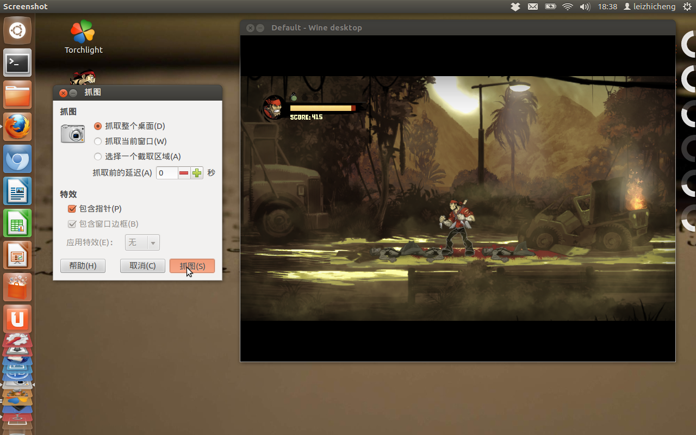The height and width of the screenshot is (435, 696).
Task: Click the Dropbox indicator in top panel
Action: [515, 7]
